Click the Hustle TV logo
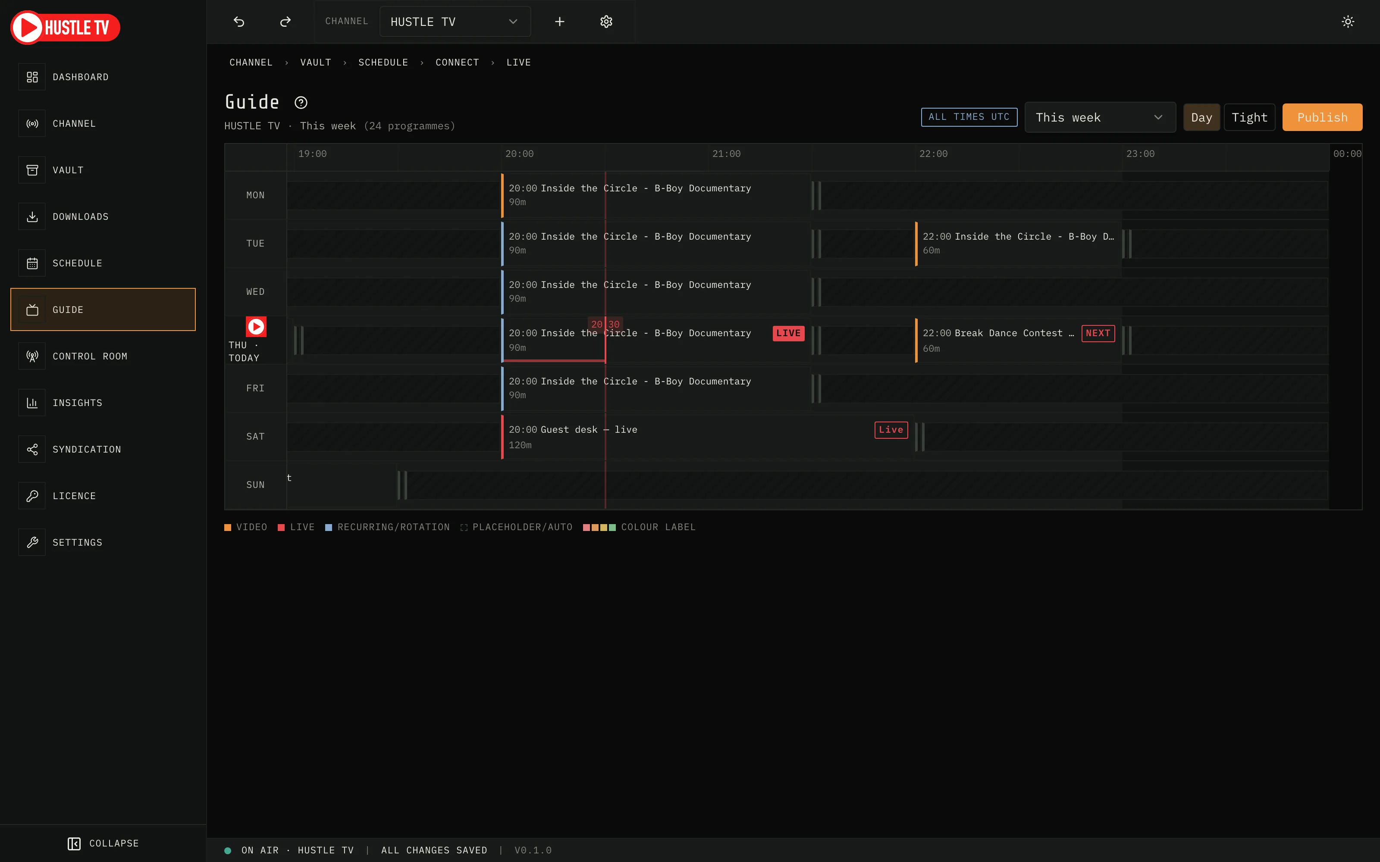Image resolution: width=1380 pixels, height=862 pixels. (x=65, y=27)
